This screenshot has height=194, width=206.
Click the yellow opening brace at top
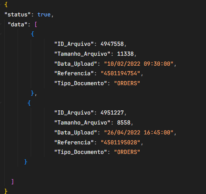(x=6, y=5)
